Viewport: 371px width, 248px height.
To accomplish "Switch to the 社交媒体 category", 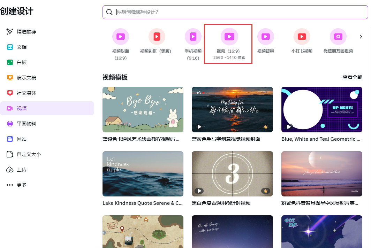I will point(26,93).
